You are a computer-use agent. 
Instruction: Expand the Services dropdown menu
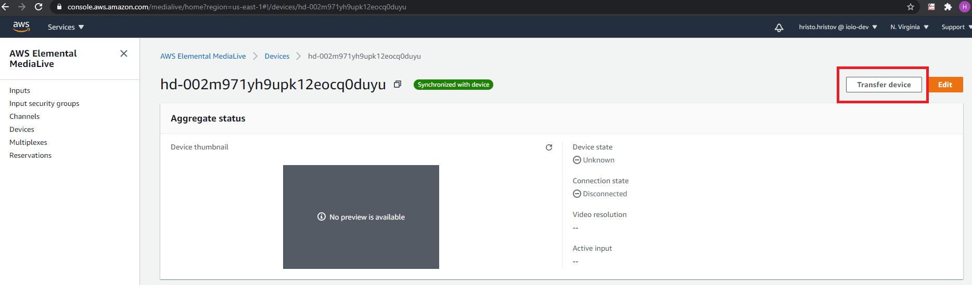[66, 27]
